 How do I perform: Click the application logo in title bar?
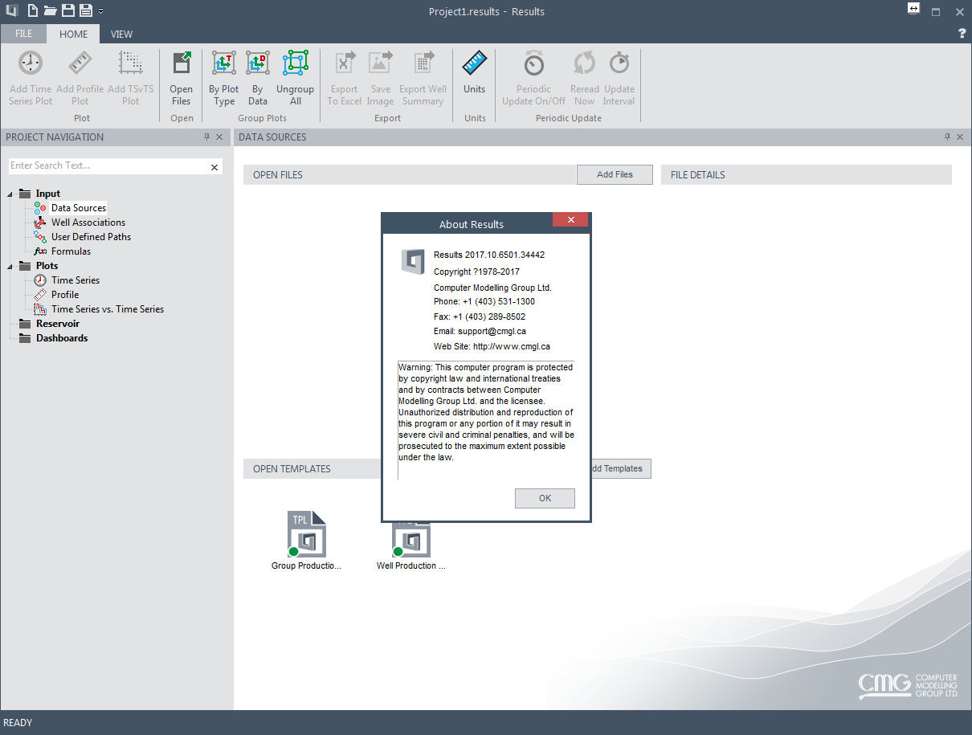10,11
